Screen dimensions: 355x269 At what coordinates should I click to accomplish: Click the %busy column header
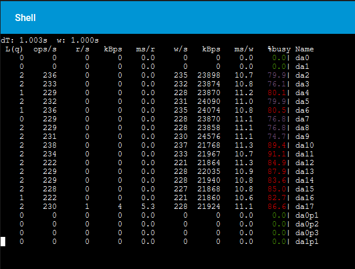[x=279, y=49]
